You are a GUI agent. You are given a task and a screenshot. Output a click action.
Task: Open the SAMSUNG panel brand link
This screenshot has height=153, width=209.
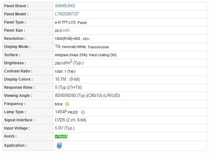[x=65, y=6]
